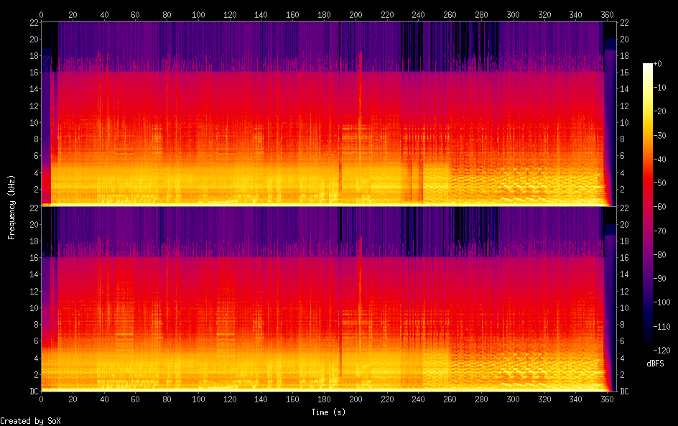The height and width of the screenshot is (426, 678).
Task: Click the "Time (s)" axis label
Action: click(328, 412)
